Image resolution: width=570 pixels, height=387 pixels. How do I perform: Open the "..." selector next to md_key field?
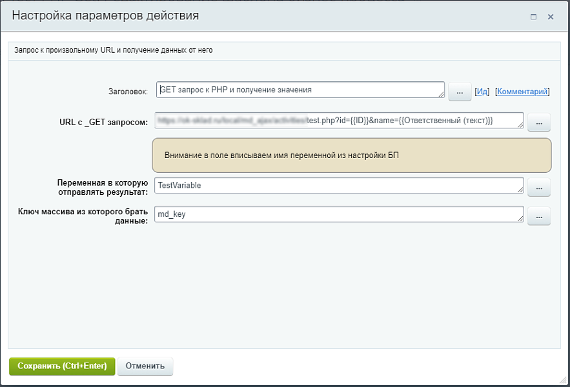pyautogui.click(x=538, y=217)
